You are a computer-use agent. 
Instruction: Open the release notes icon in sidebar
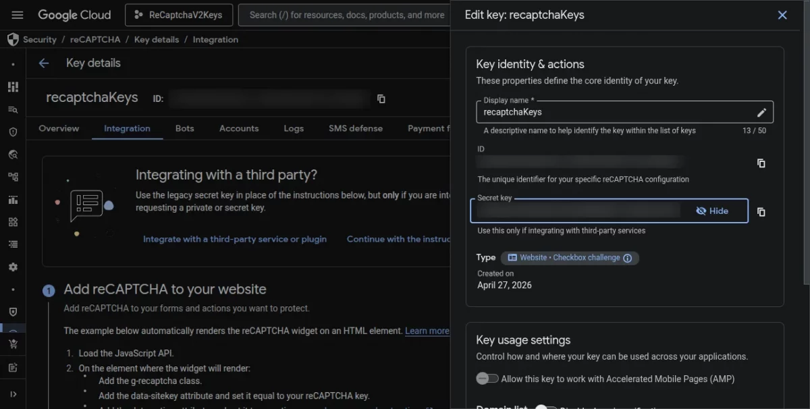click(x=13, y=367)
